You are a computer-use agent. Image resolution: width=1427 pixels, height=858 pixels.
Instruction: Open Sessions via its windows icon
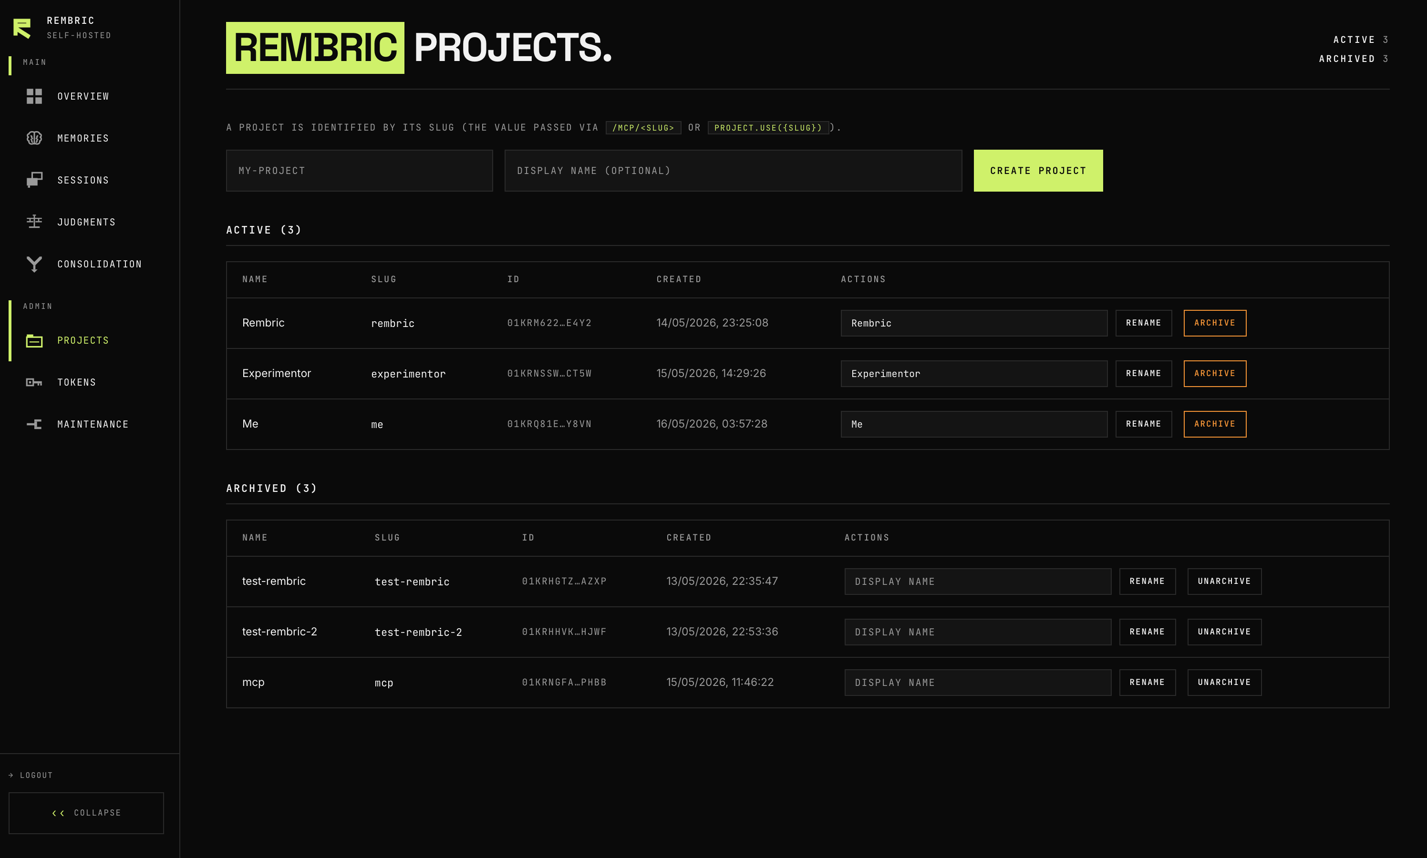[x=34, y=180]
